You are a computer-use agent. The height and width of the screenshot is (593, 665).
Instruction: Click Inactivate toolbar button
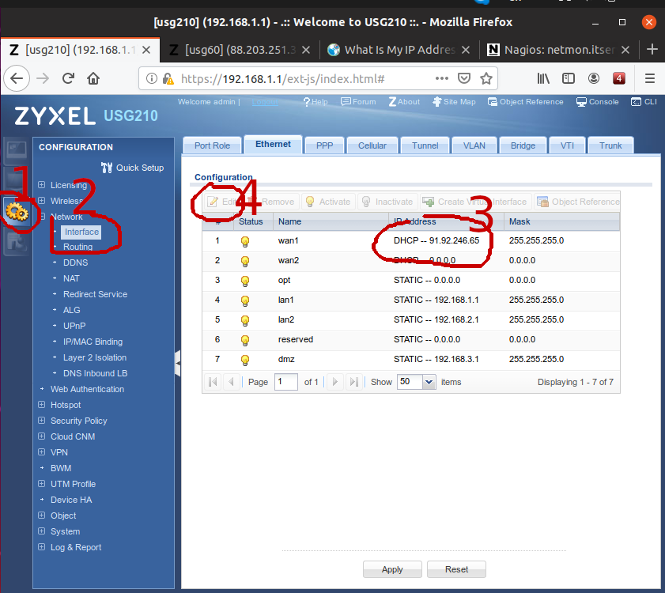(x=388, y=202)
